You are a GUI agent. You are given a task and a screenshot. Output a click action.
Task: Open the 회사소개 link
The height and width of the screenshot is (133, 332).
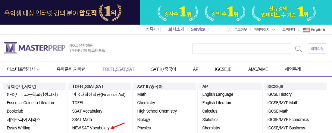click(x=176, y=29)
